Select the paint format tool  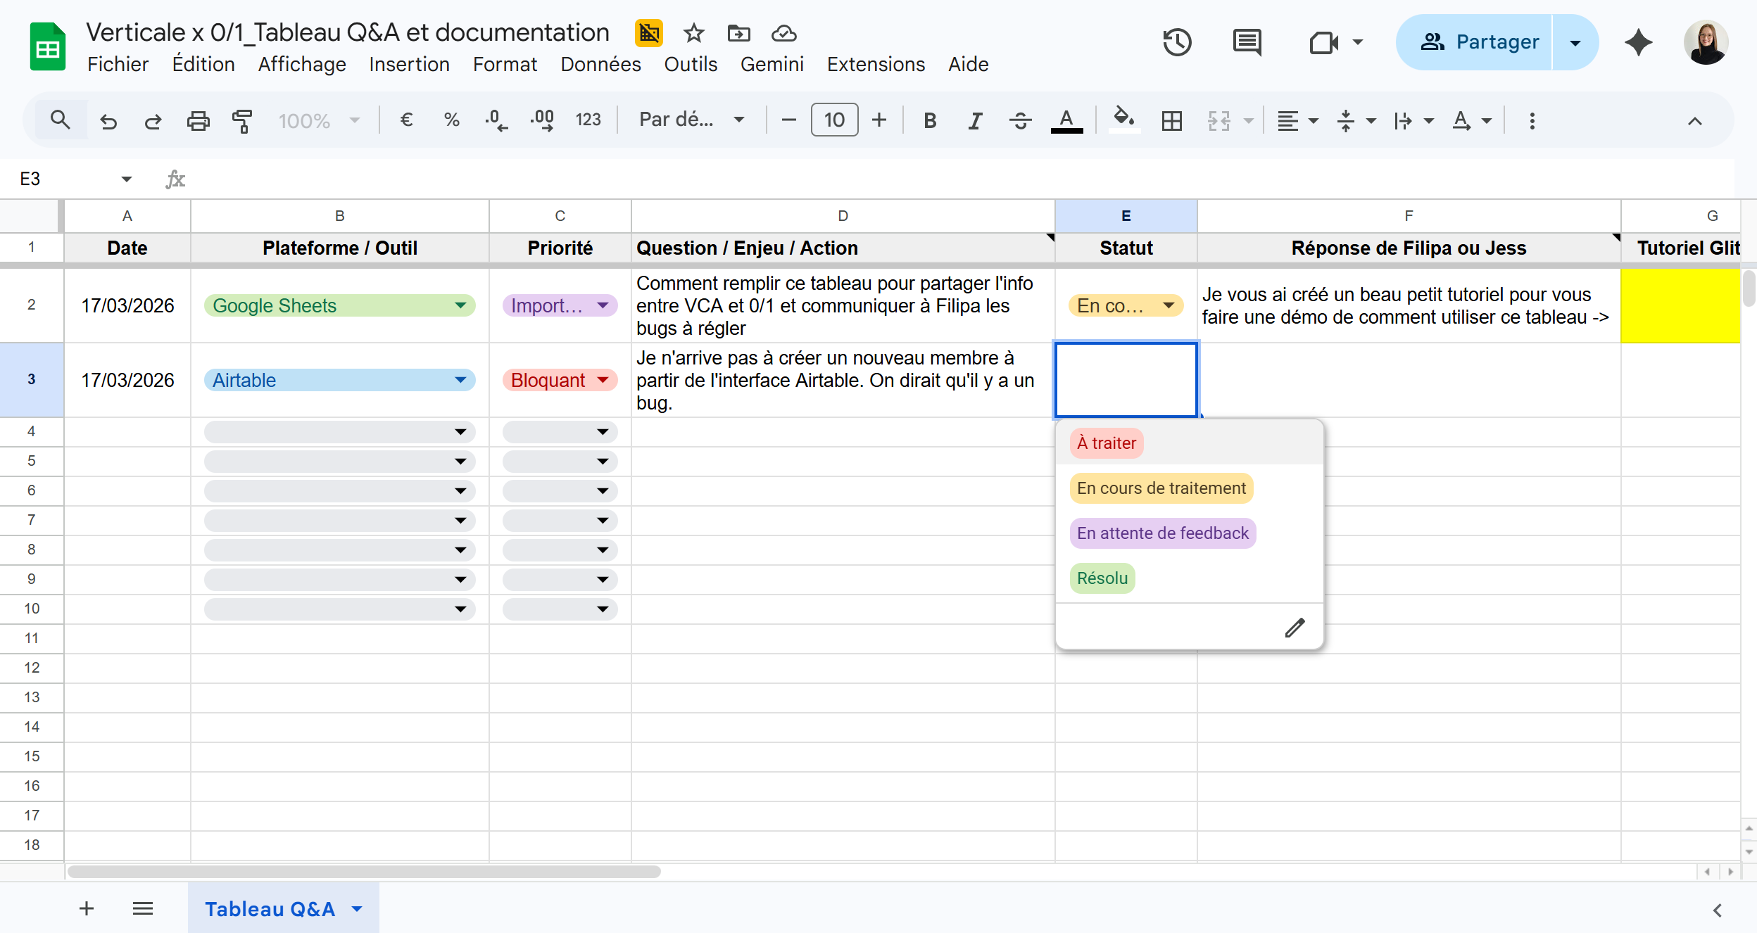tap(241, 121)
